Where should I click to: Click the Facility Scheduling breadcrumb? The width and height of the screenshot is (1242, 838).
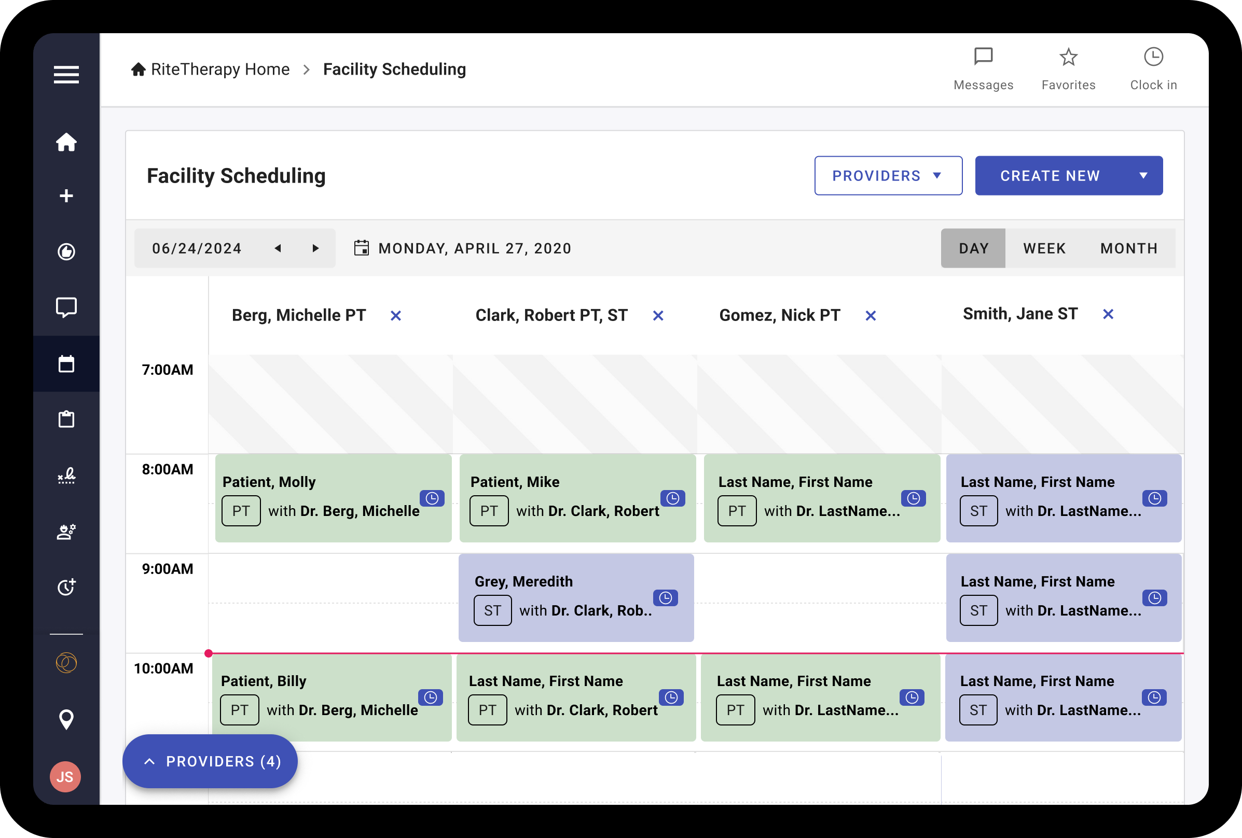[394, 69]
